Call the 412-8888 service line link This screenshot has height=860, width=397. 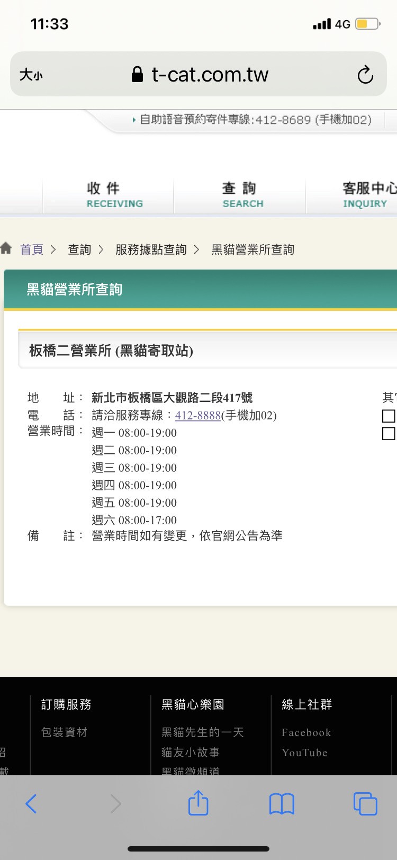coord(198,415)
